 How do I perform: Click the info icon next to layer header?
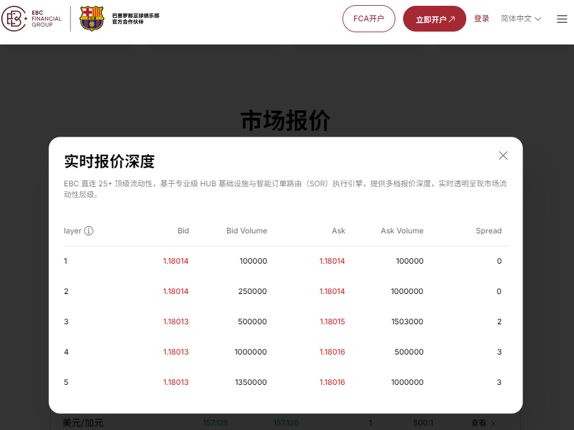[88, 231]
